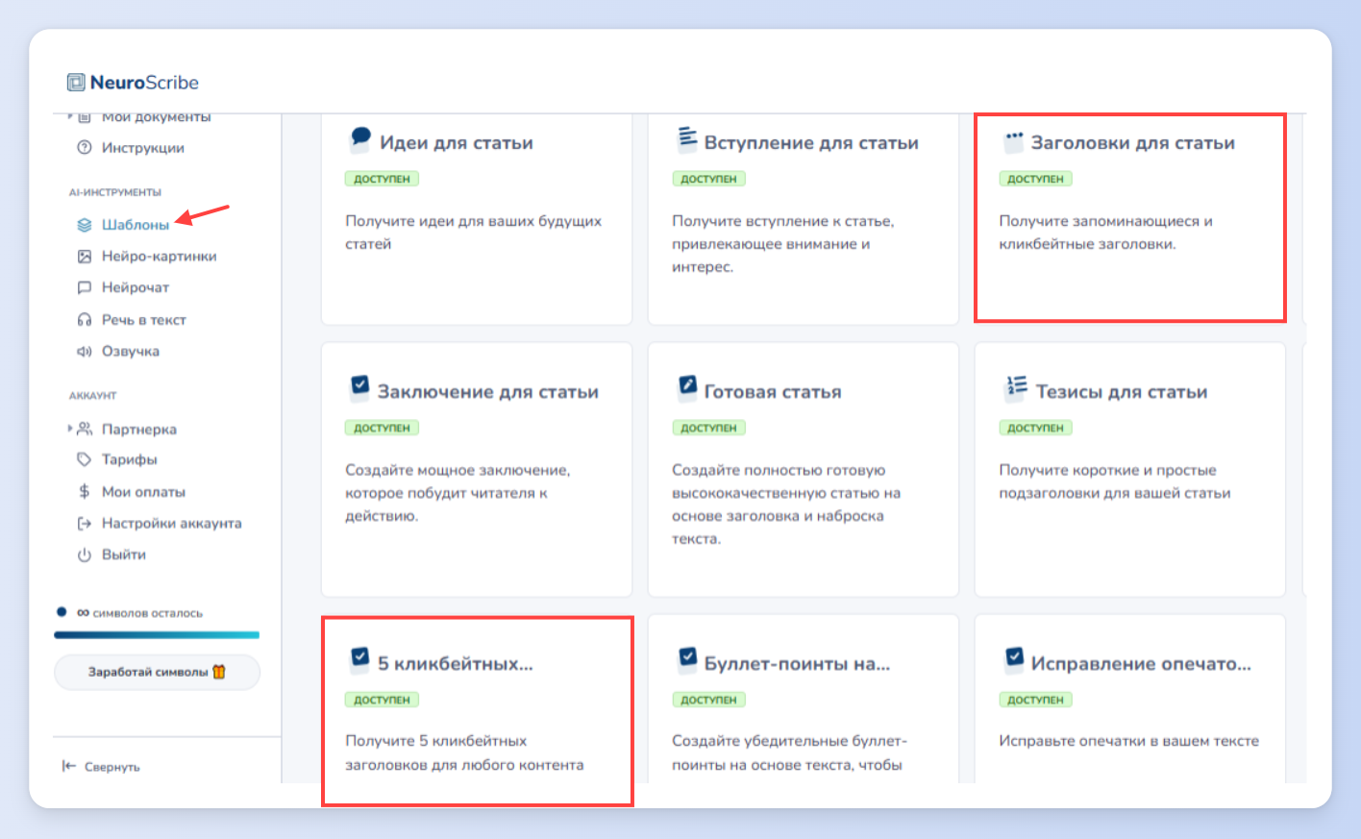Click the Тезисы для статьи list icon
This screenshot has height=839, width=1361.
tap(1016, 387)
